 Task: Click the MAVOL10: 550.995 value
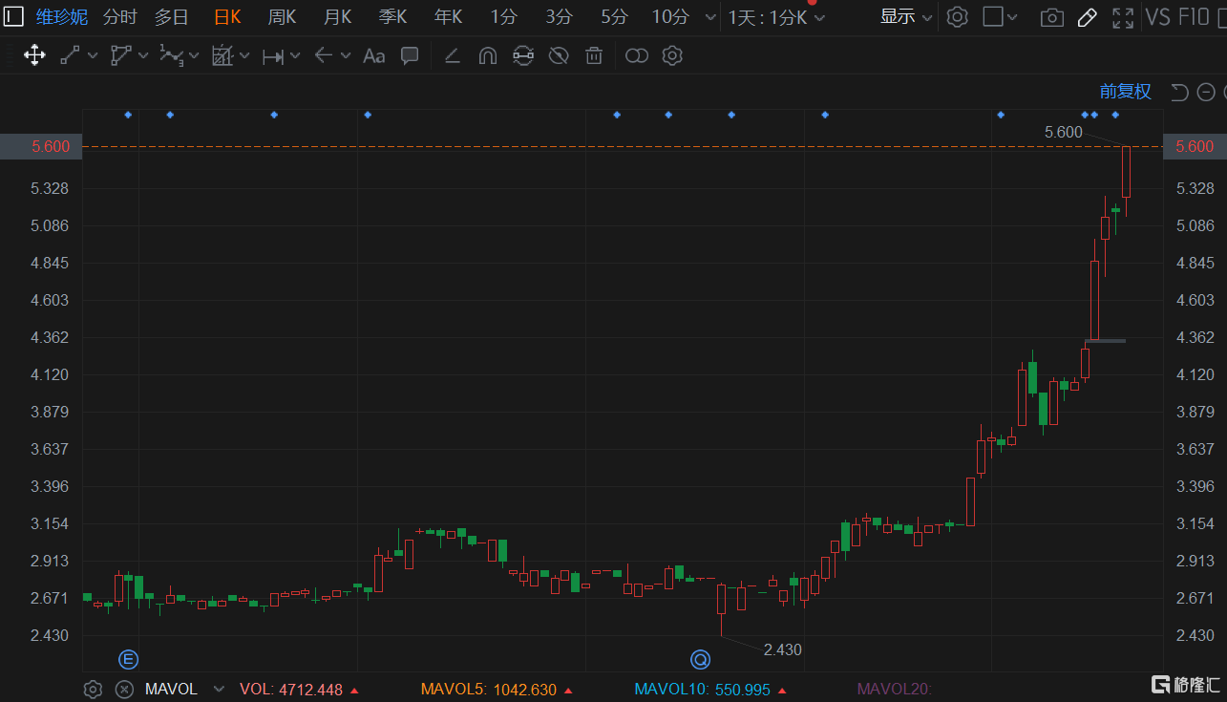click(x=703, y=689)
